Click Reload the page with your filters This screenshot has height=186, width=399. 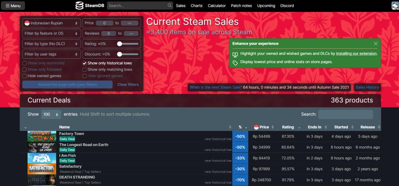pos(67,85)
